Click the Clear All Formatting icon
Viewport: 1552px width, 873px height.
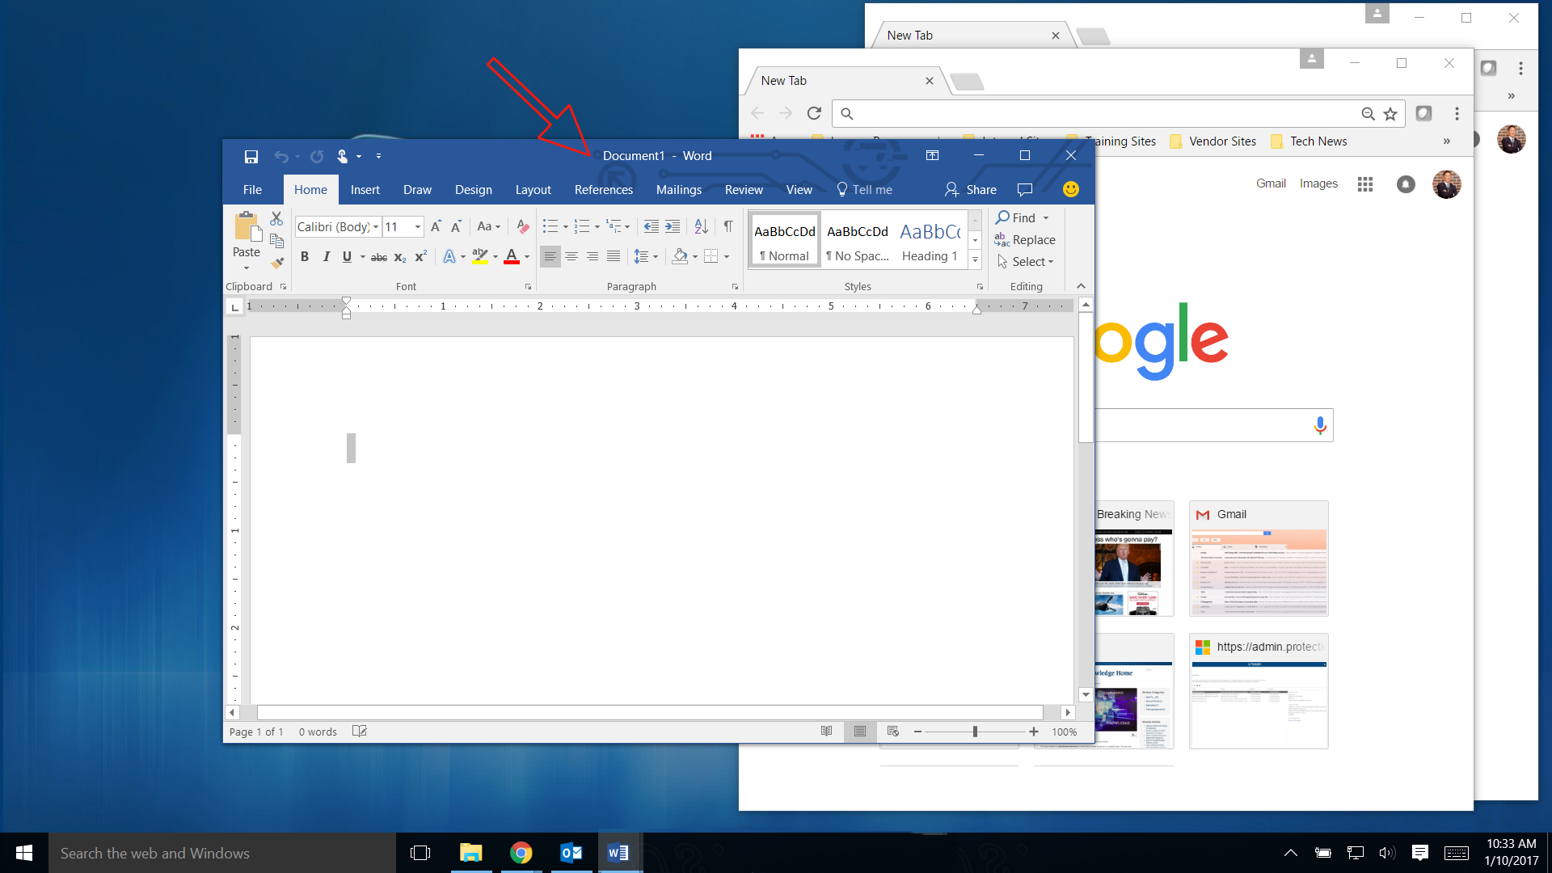click(523, 227)
